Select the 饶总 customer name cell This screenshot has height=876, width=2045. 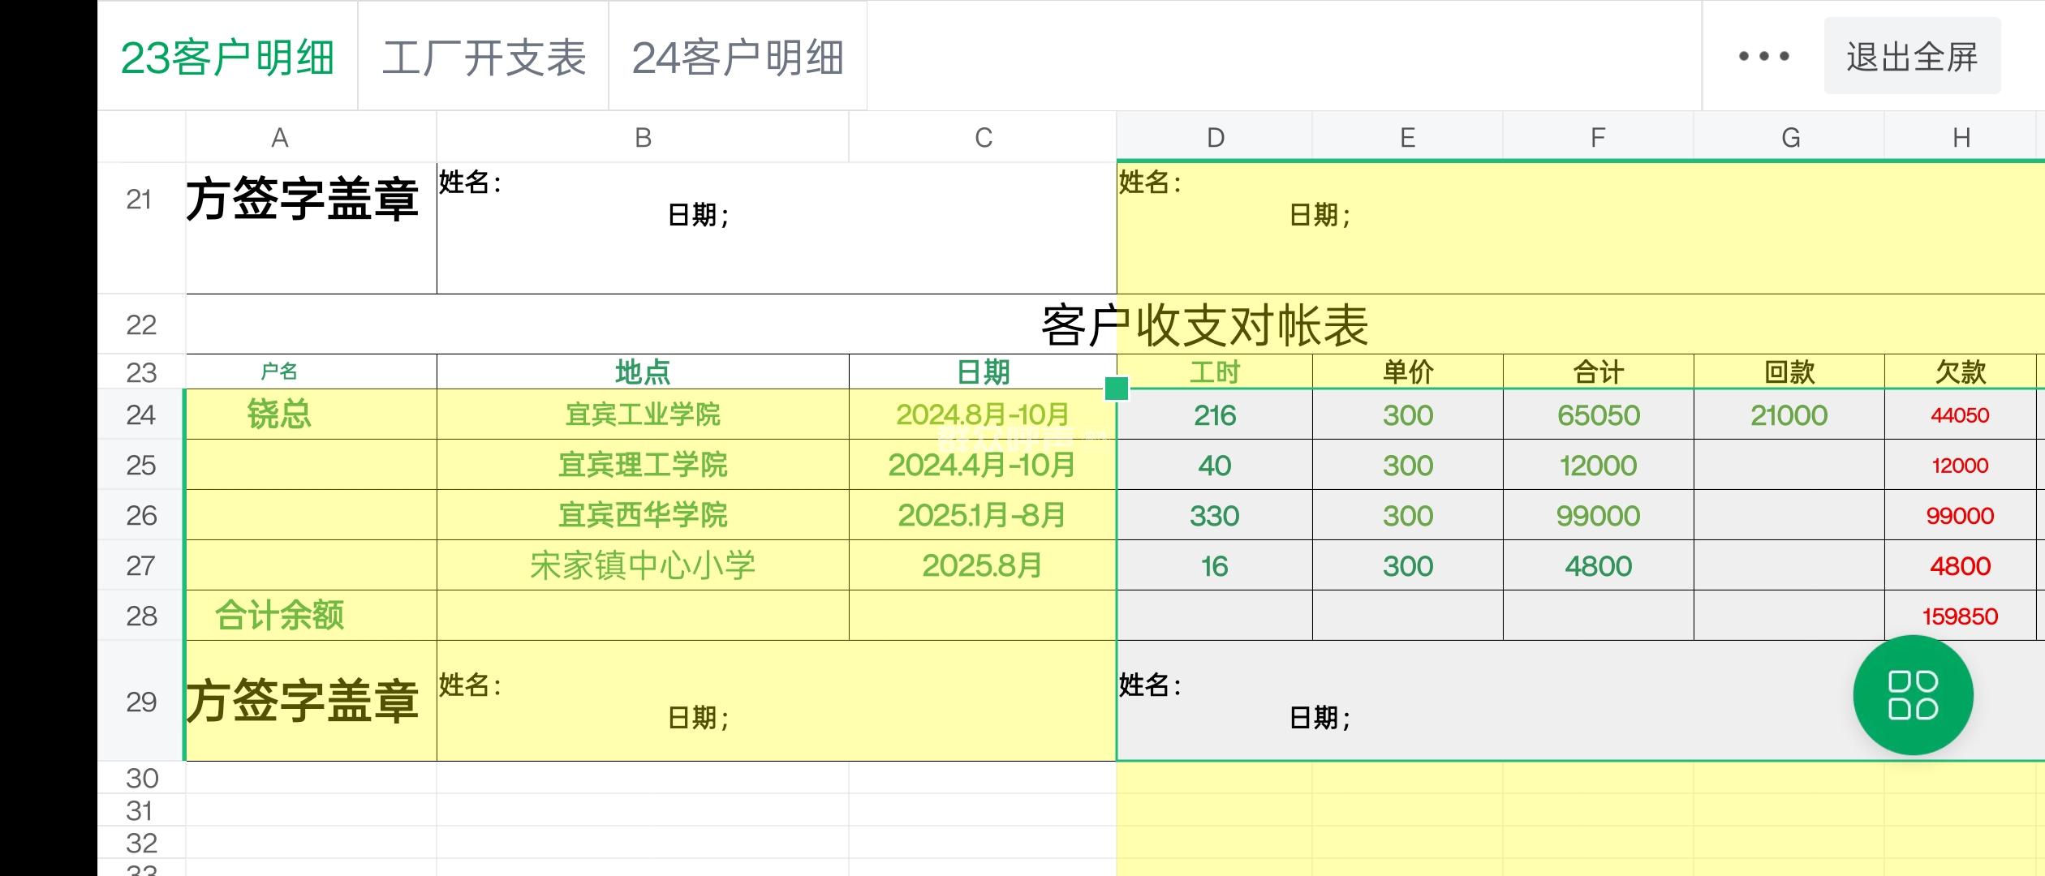pyautogui.click(x=279, y=414)
